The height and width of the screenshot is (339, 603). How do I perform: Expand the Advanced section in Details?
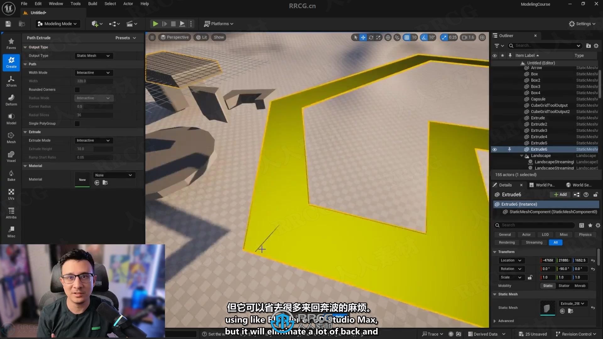[x=495, y=321]
